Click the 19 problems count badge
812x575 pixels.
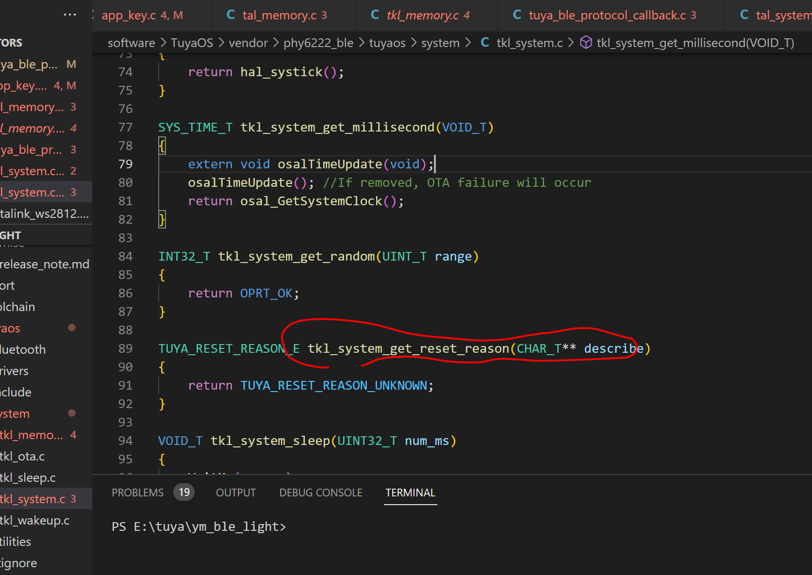click(x=184, y=493)
